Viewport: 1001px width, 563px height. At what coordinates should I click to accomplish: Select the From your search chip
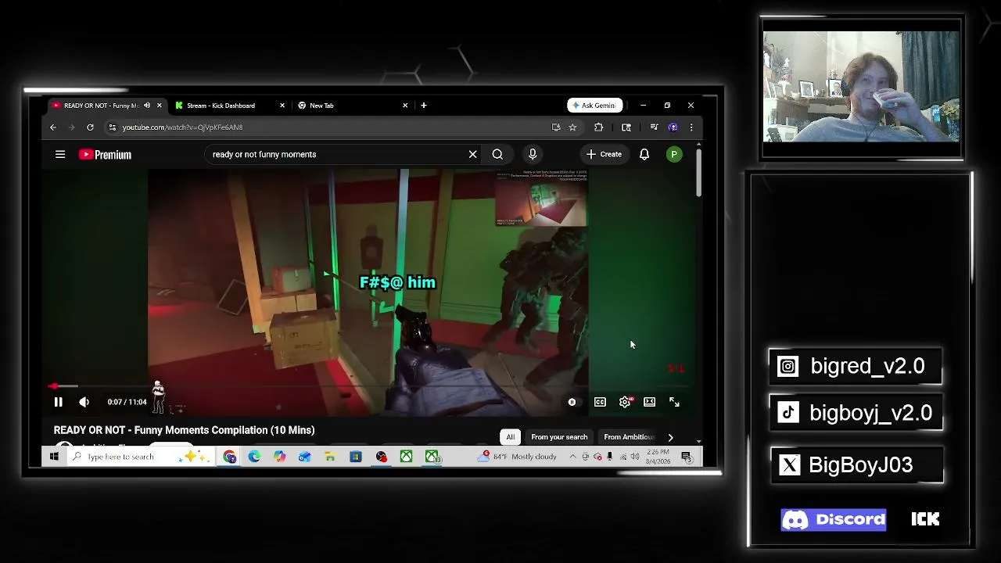559,437
